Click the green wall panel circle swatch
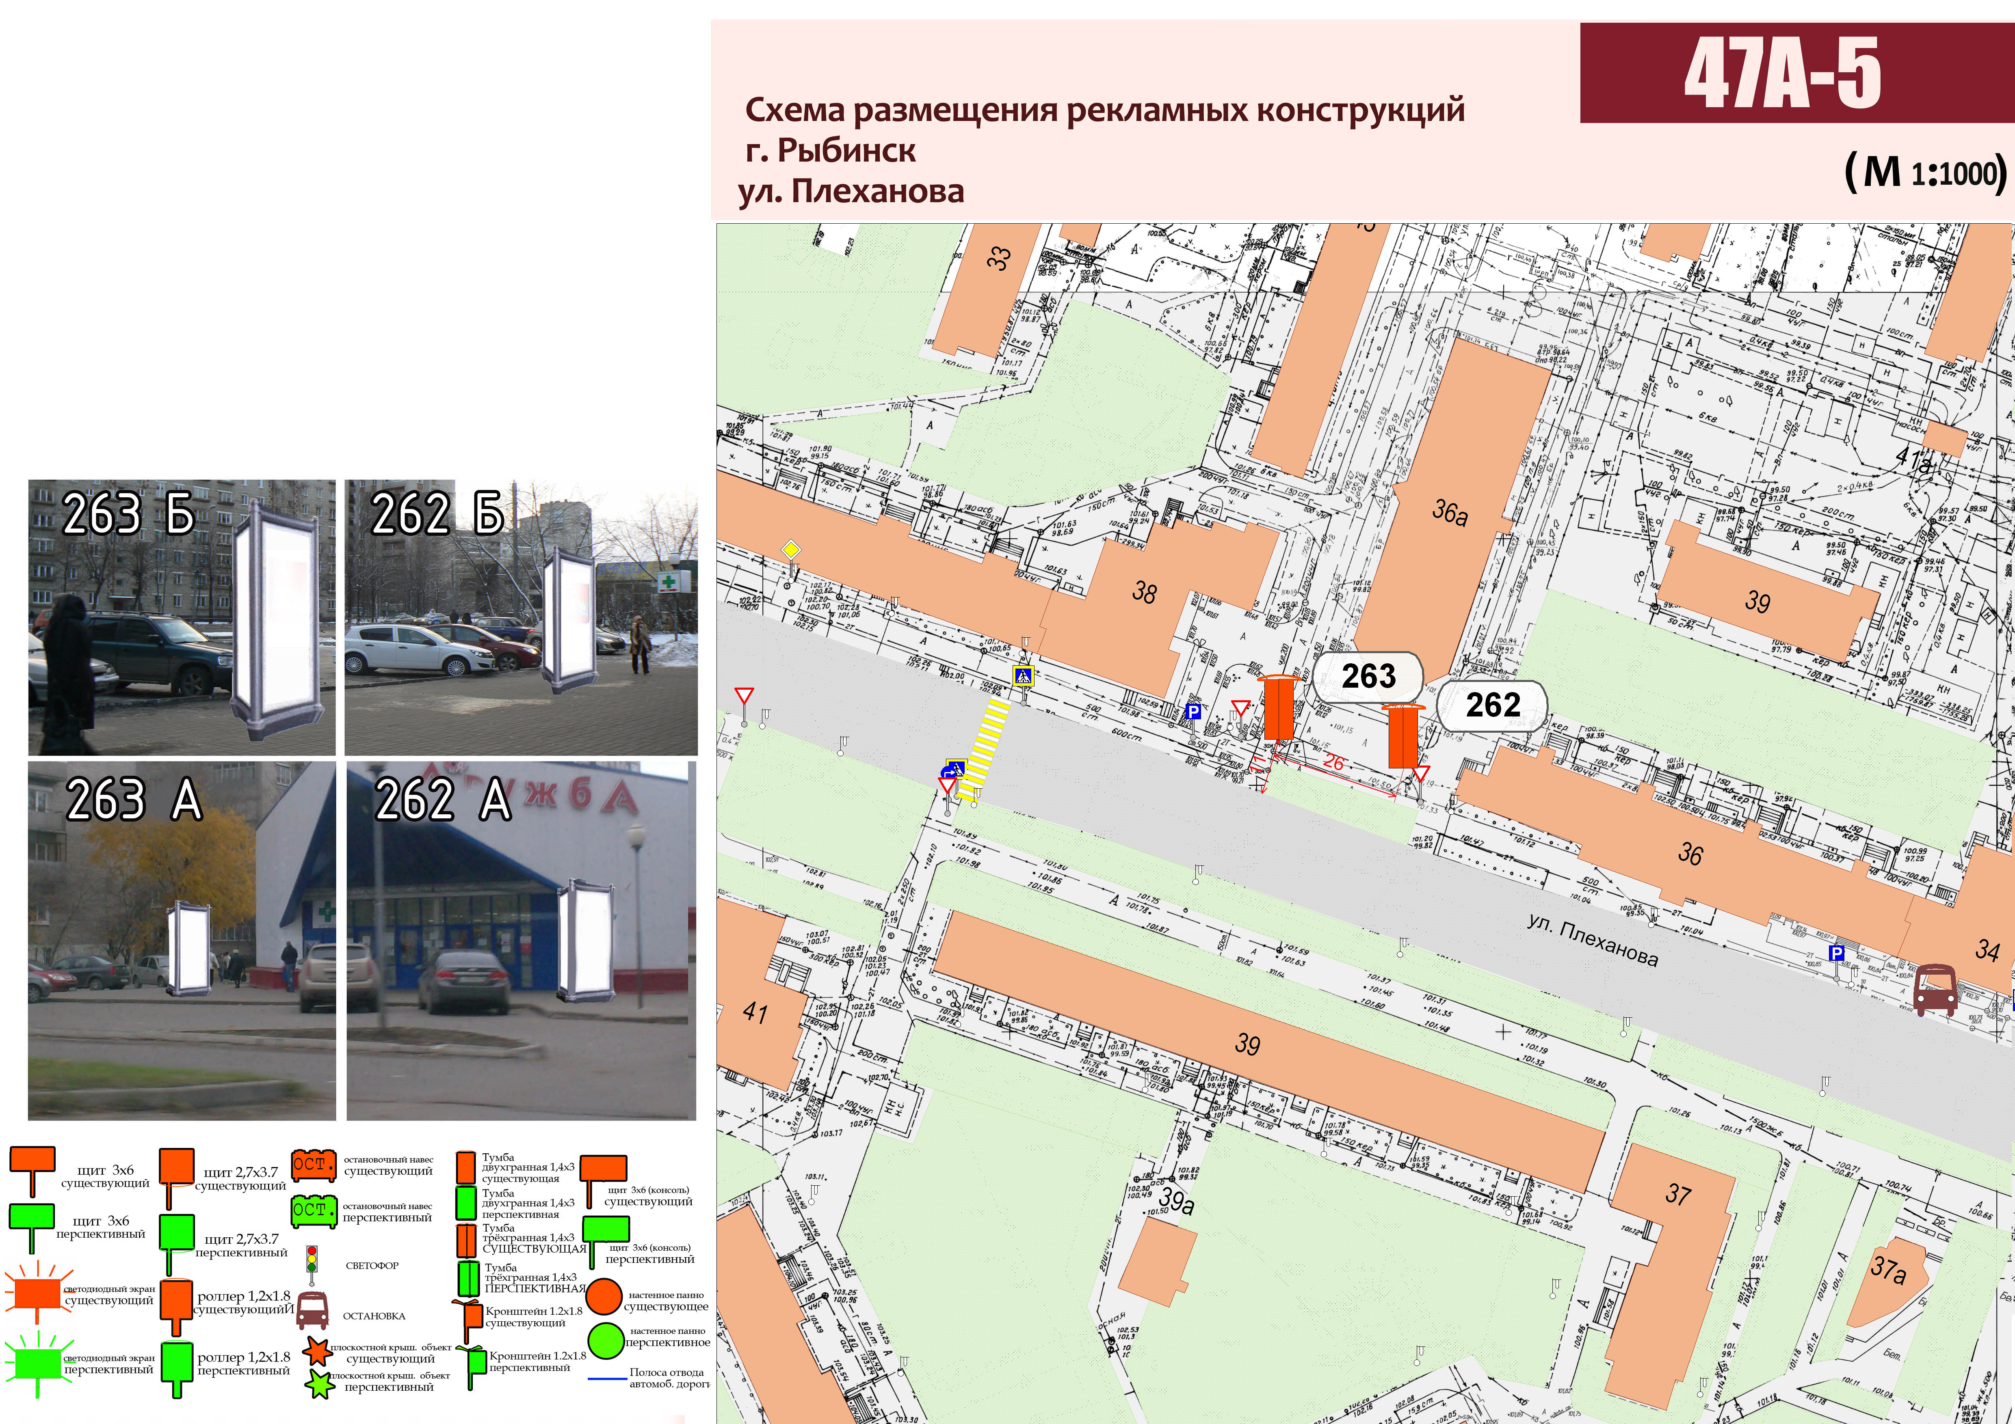Screen dimensions: 2015x1424 pyautogui.click(x=606, y=1341)
